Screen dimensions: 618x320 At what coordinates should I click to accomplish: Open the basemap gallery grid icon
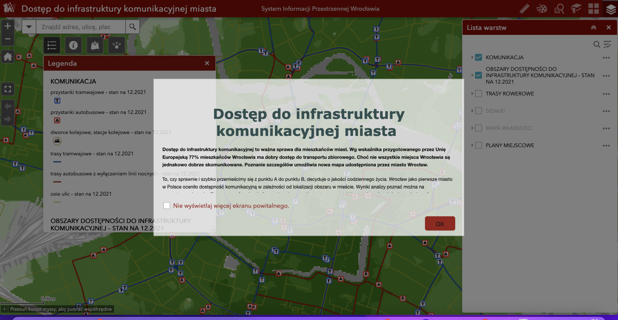(x=593, y=9)
